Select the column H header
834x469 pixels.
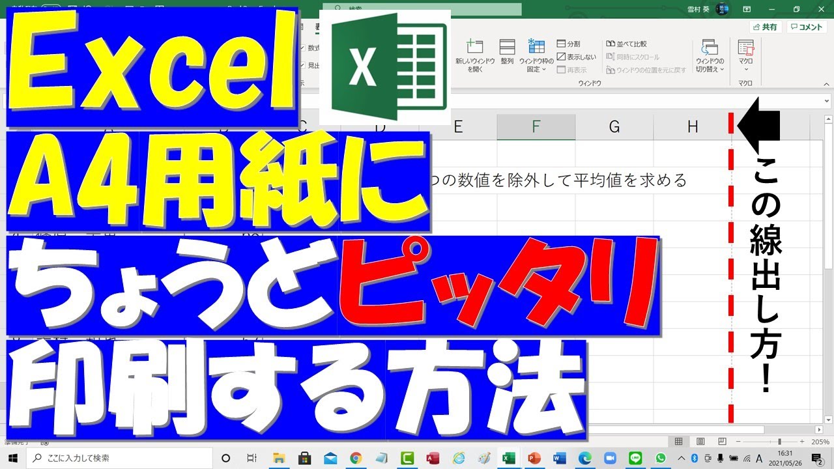[693, 127]
